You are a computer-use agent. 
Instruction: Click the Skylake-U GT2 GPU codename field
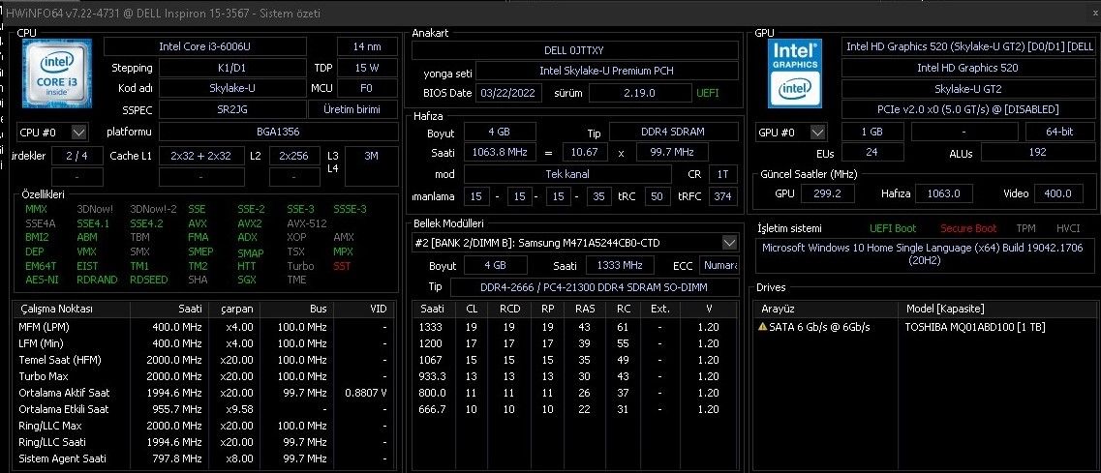967,89
